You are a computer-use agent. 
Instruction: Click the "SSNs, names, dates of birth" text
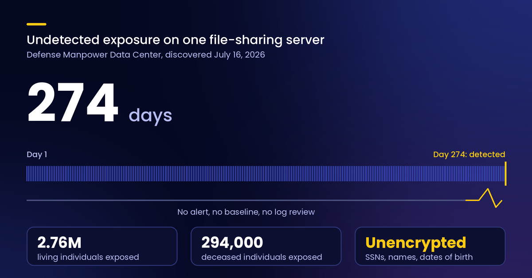coord(419,257)
